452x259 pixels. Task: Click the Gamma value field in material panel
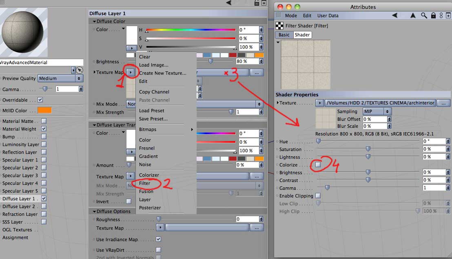pyautogui.click(x=67, y=89)
